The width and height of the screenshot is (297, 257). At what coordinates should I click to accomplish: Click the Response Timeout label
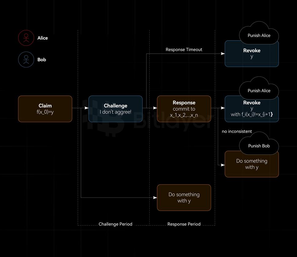(184, 50)
